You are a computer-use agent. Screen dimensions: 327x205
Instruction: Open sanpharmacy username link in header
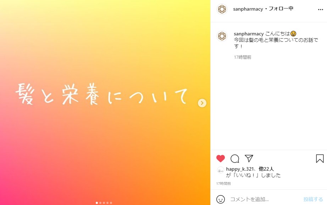(x=248, y=9)
